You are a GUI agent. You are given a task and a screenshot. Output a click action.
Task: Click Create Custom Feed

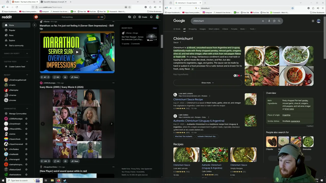[x=16, y=67]
